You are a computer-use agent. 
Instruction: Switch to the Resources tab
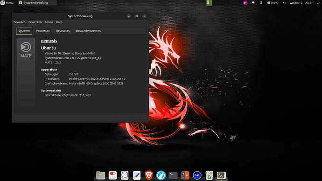(x=63, y=31)
